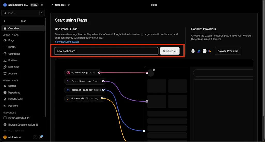Viewport: 265px width, 142px height.
Task: Open the flag-test project switcher chevrons
Action: click(69, 5)
